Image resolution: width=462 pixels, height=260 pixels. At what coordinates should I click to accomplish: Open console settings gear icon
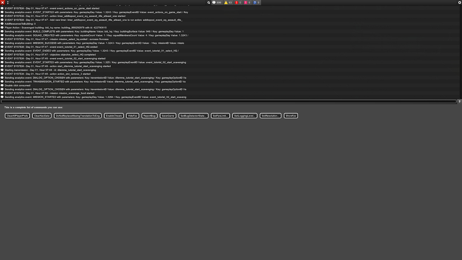(459, 3)
